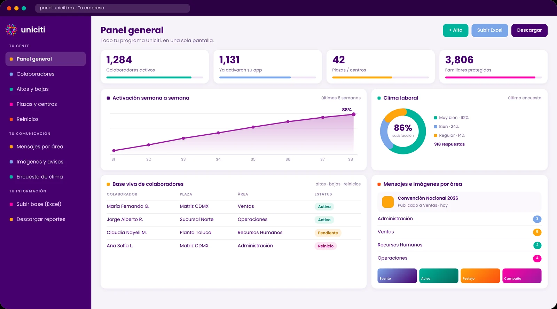The width and height of the screenshot is (557, 309).
Task: Click the S1 data point on the chart
Action: [x=114, y=151]
